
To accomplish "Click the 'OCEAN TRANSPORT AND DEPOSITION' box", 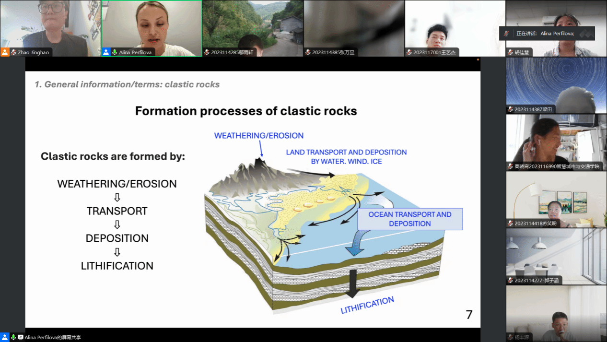I will (x=410, y=219).
